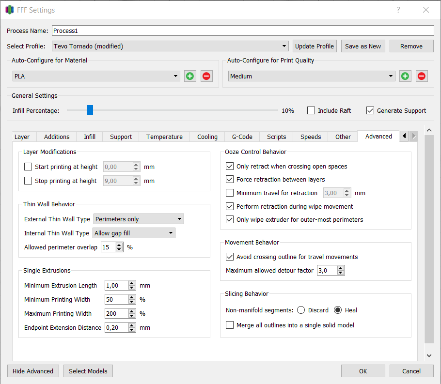Open the Select Profile dropdown
The image size is (441, 384).
(x=170, y=46)
